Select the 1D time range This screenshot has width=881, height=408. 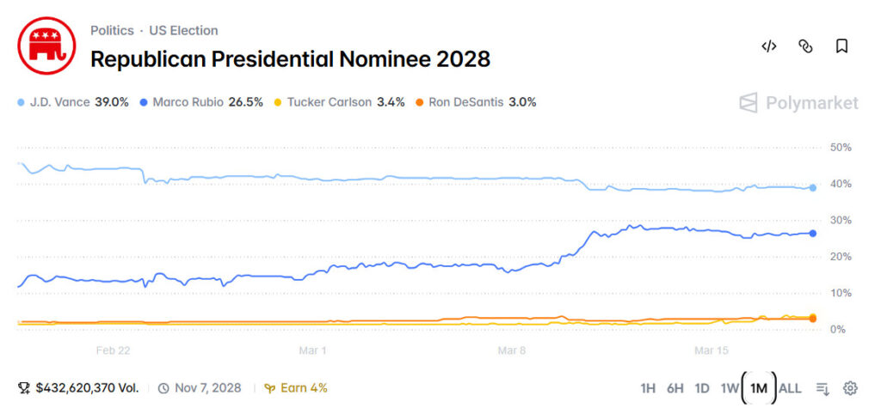[702, 388]
